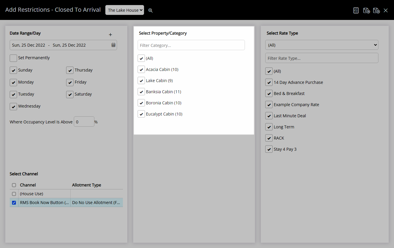Viewport: 394px width, 248px height.
Task: Uncheck Saturday
Action: pyautogui.click(x=70, y=94)
